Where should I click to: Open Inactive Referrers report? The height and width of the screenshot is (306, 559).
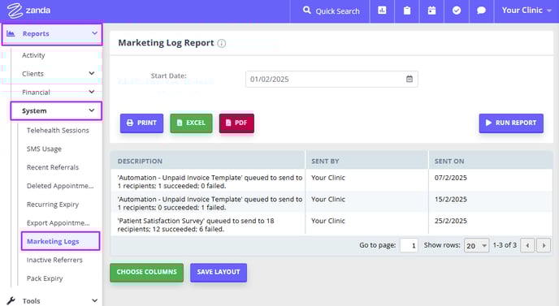(x=54, y=260)
